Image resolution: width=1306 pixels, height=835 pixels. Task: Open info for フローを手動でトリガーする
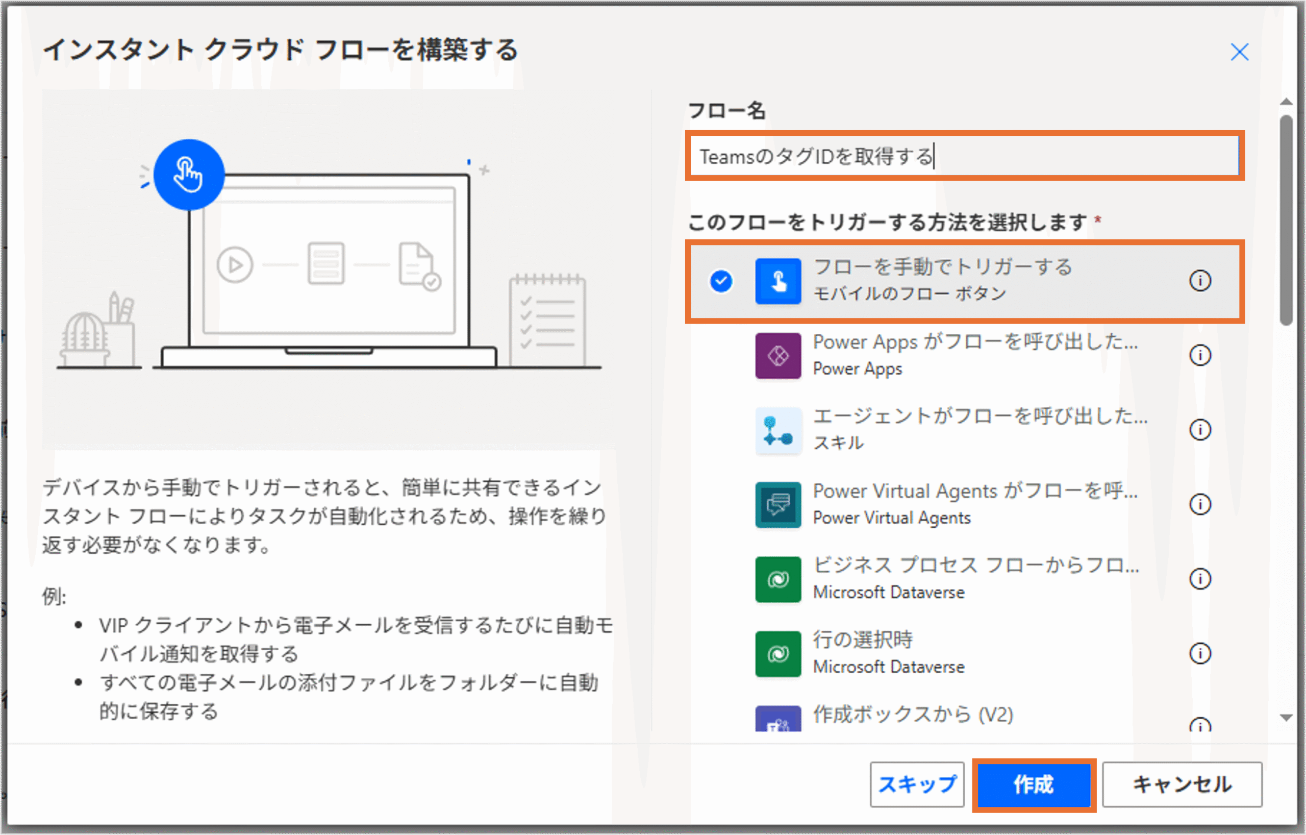coord(1200,281)
